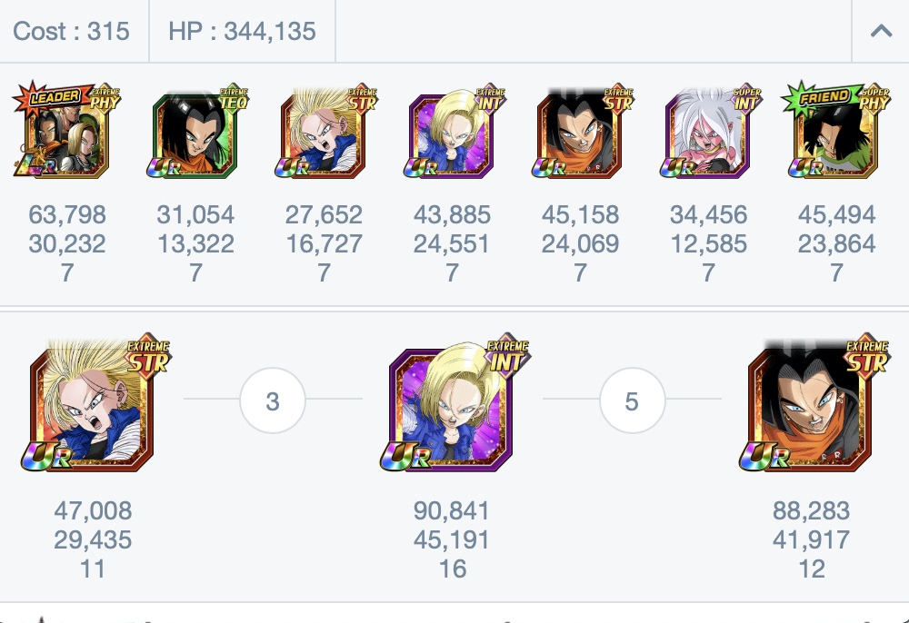Click the large Extreme INT Android 18 rotation card
909x623 pixels.
[455, 402]
